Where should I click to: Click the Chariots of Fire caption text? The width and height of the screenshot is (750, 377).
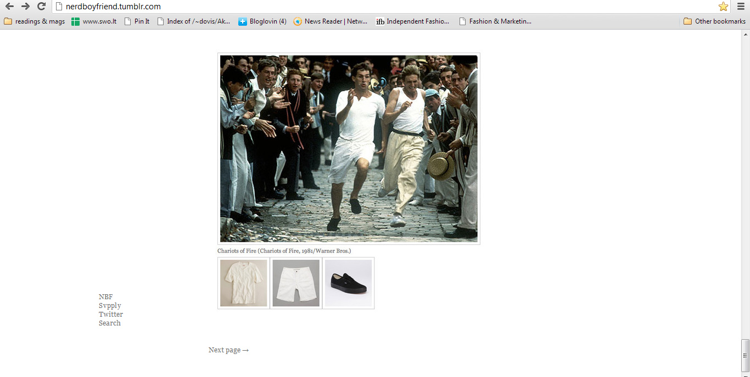284,251
